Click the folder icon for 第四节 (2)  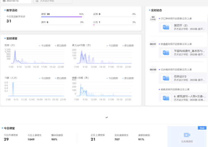165,27
